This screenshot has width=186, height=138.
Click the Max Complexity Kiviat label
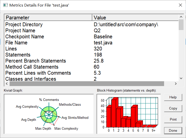coord(66,128)
